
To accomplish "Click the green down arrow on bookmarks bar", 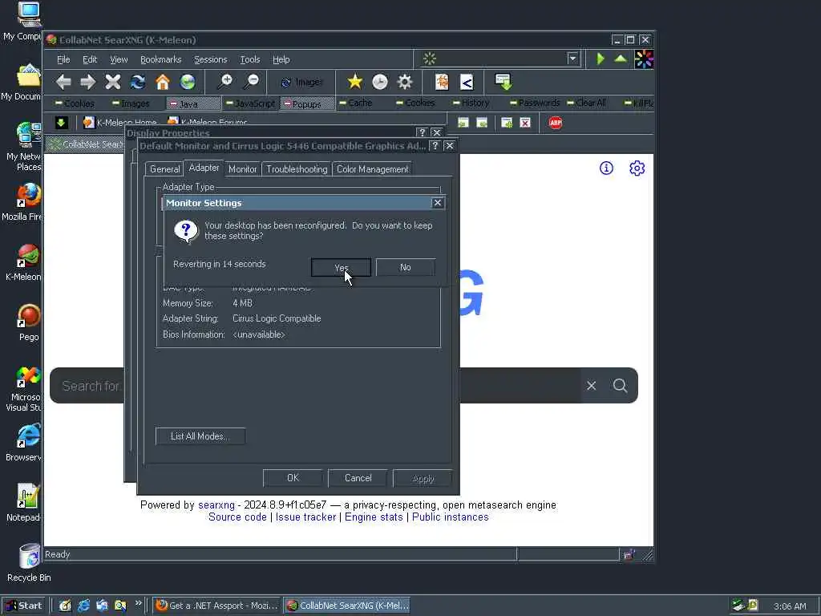I will click(x=61, y=123).
